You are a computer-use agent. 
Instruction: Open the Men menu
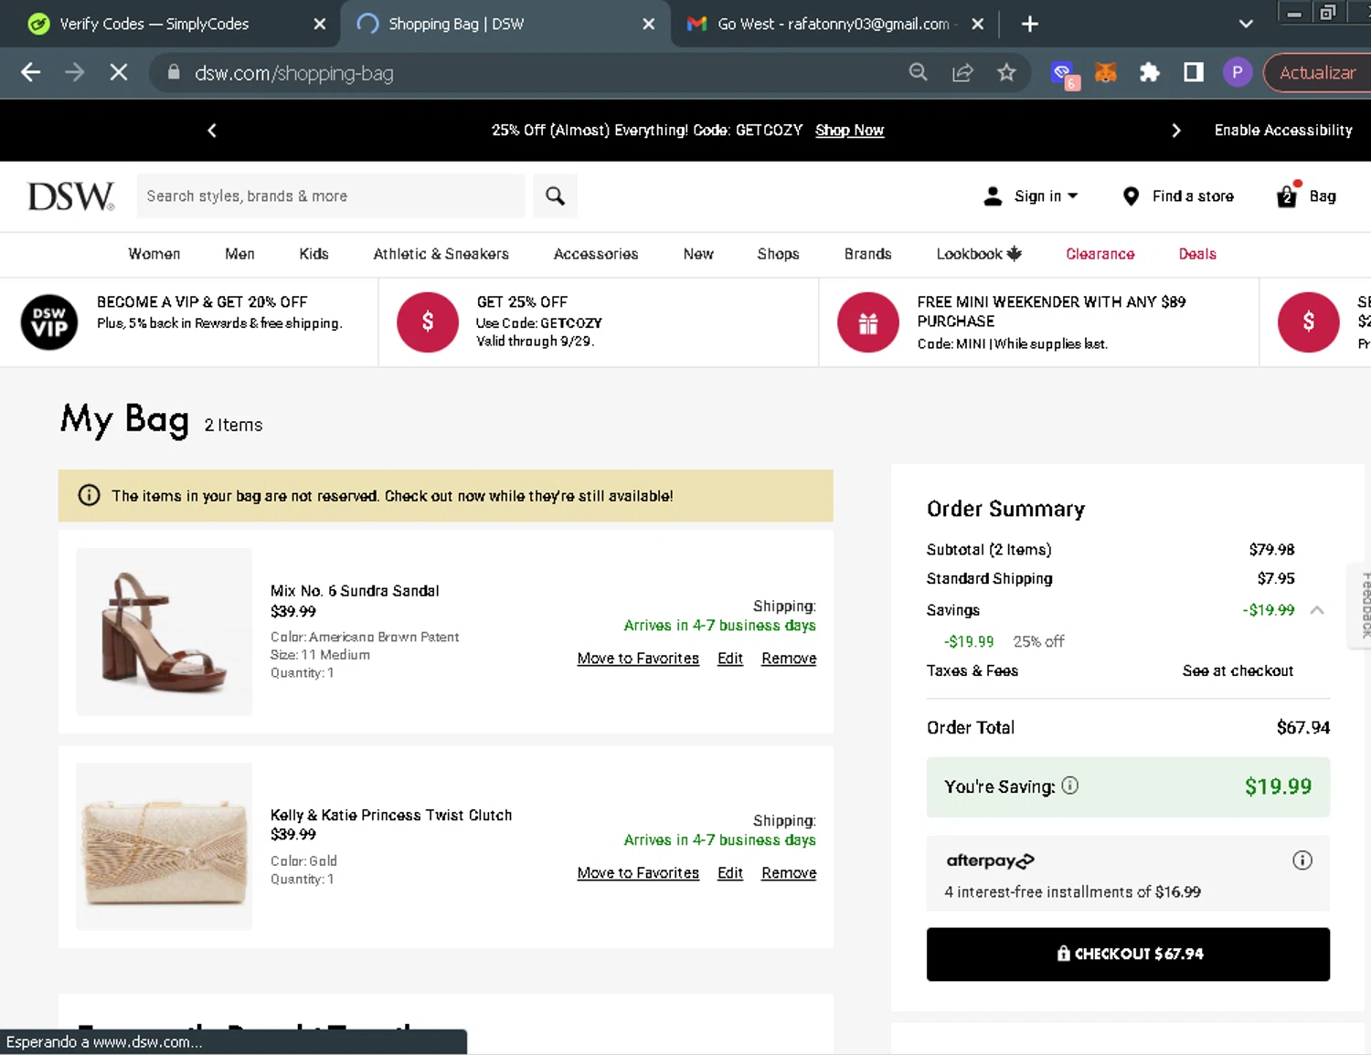tap(240, 254)
